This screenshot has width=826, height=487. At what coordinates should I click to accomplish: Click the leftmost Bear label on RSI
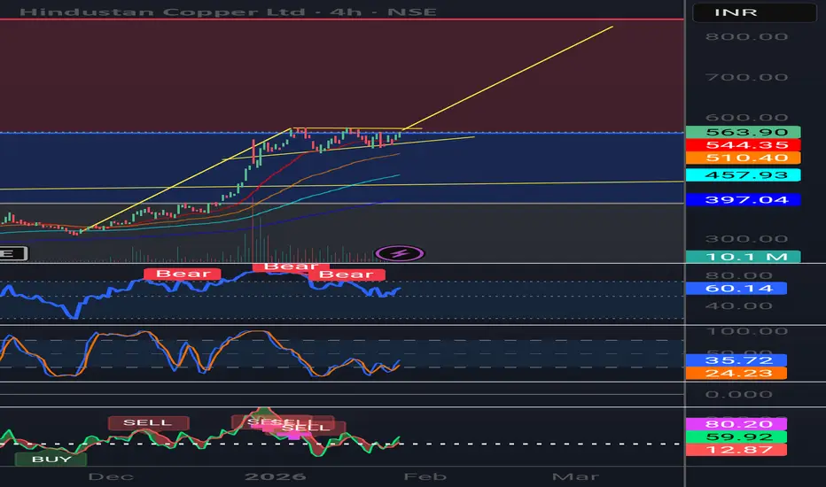click(183, 274)
